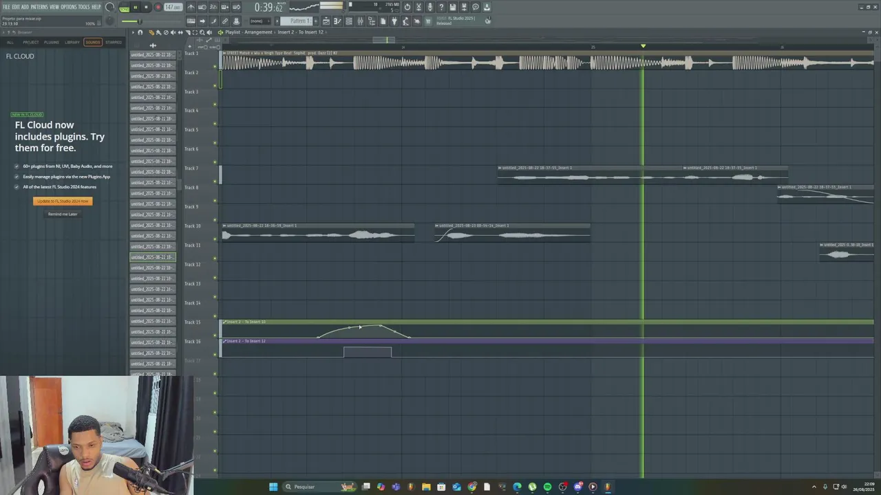
Task: Open the project picker icon
Action: point(383,21)
